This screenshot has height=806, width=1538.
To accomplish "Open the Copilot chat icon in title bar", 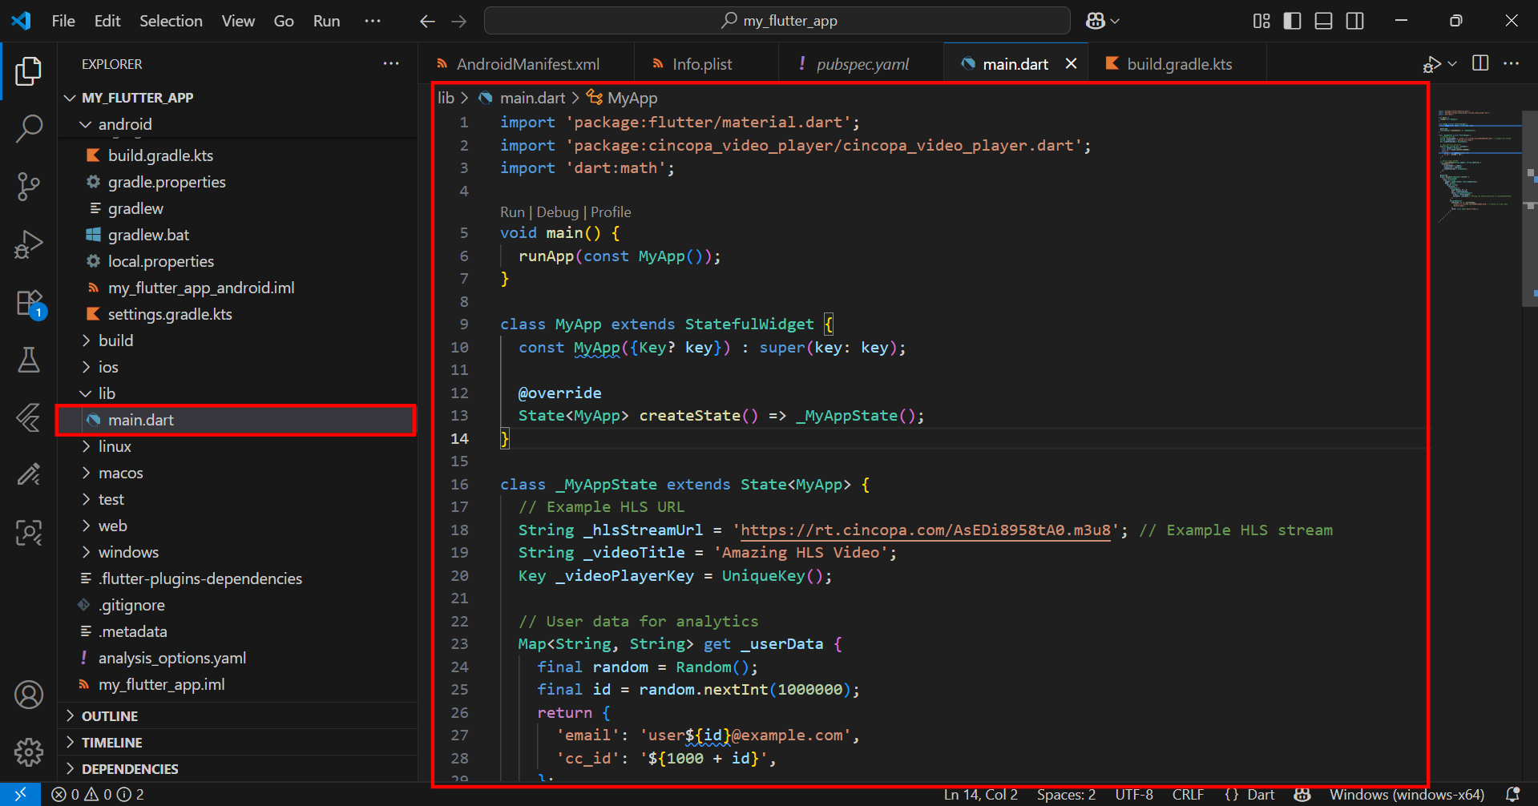I will (x=1096, y=21).
